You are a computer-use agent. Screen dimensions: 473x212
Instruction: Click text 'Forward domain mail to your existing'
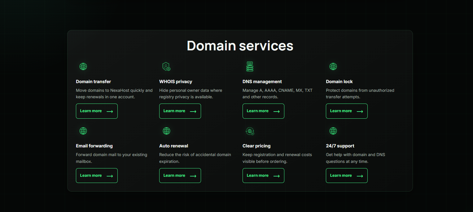112,155
